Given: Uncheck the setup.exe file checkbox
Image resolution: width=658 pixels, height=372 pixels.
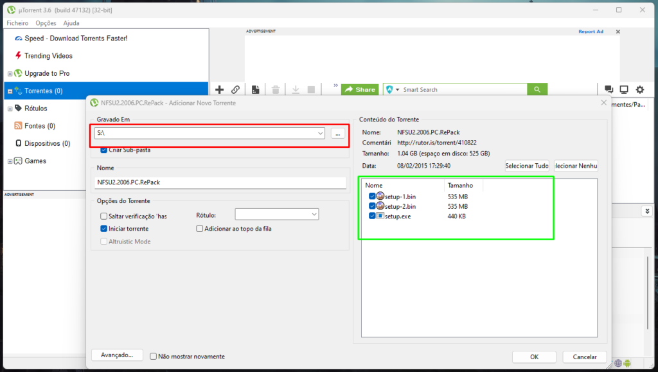Looking at the screenshot, I should pyautogui.click(x=372, y=216).
